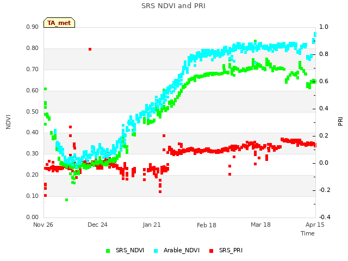
Task: Click the -0.2 PRI axis value
Action: 325,190
